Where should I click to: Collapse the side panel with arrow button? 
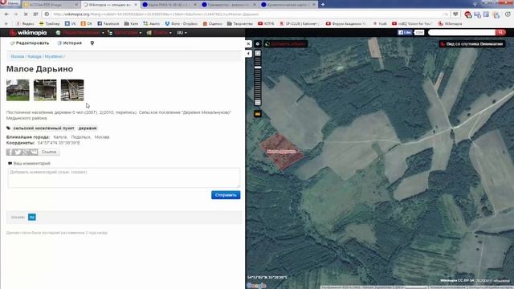[248, 54]
